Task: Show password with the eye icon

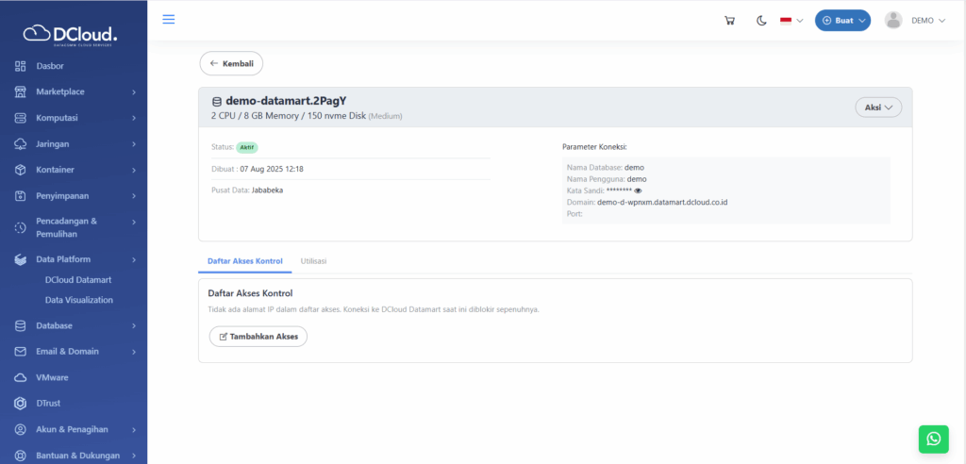Action: coord(638,191)
